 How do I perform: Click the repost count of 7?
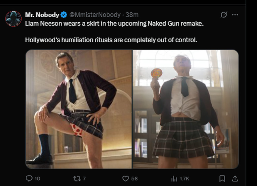(84, 178)
